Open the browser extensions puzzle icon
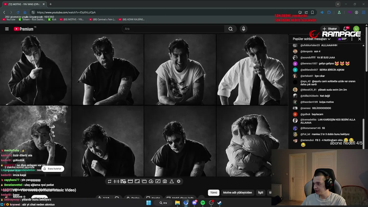Screen dimensions: 368x207 [329, 12]
